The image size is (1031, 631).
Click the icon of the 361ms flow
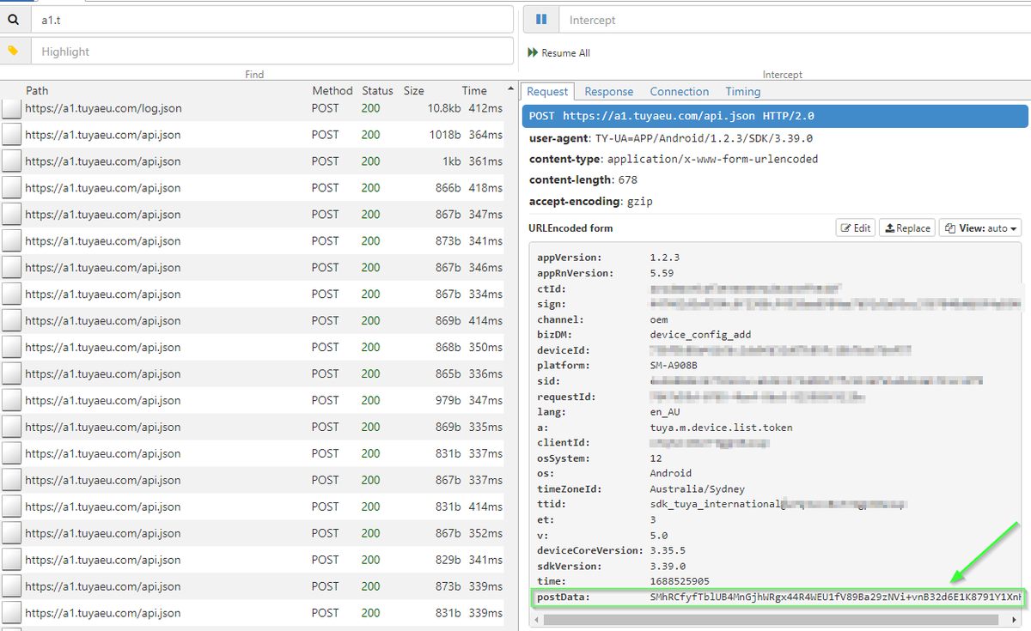click(11, 161)
